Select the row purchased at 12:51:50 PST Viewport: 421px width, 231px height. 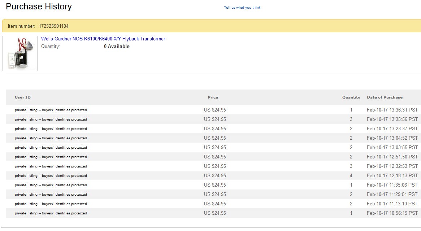pos(392,157)
